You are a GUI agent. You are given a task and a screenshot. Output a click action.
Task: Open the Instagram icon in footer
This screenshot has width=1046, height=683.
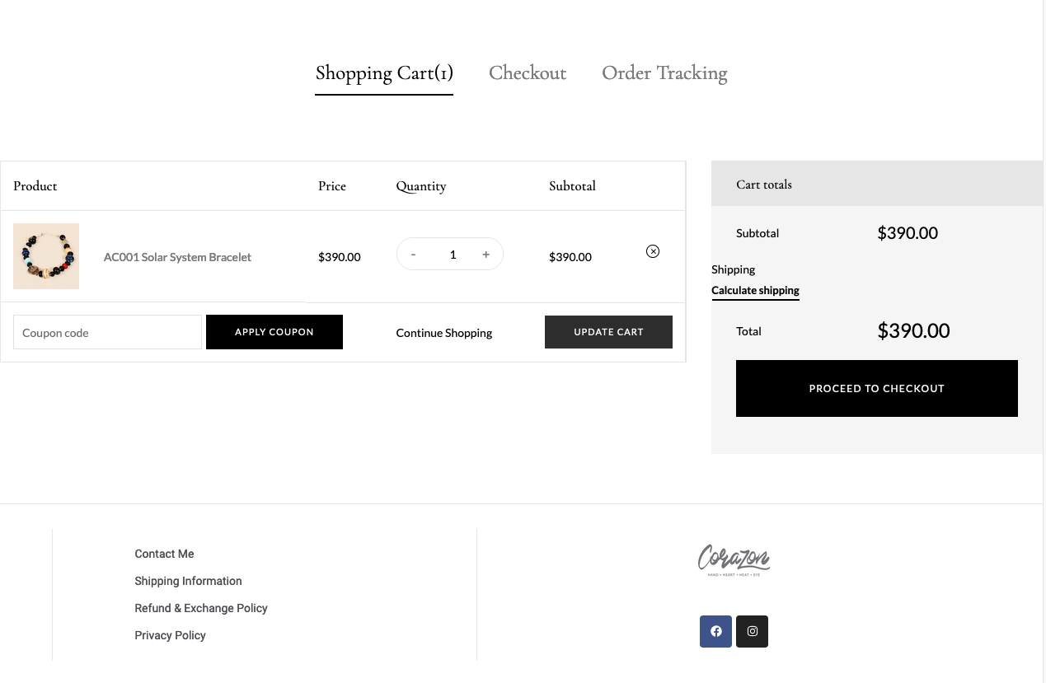[752, 631]
